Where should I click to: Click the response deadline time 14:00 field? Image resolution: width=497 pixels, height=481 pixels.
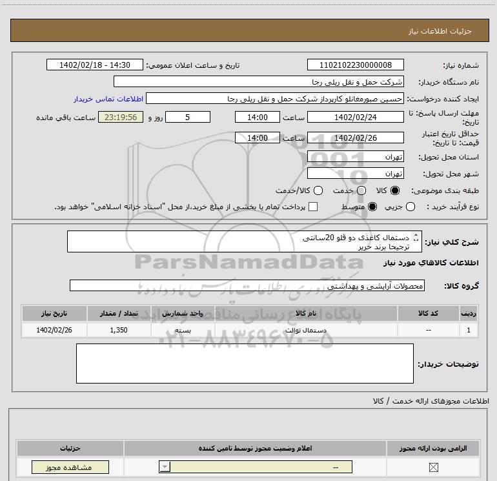258,117
